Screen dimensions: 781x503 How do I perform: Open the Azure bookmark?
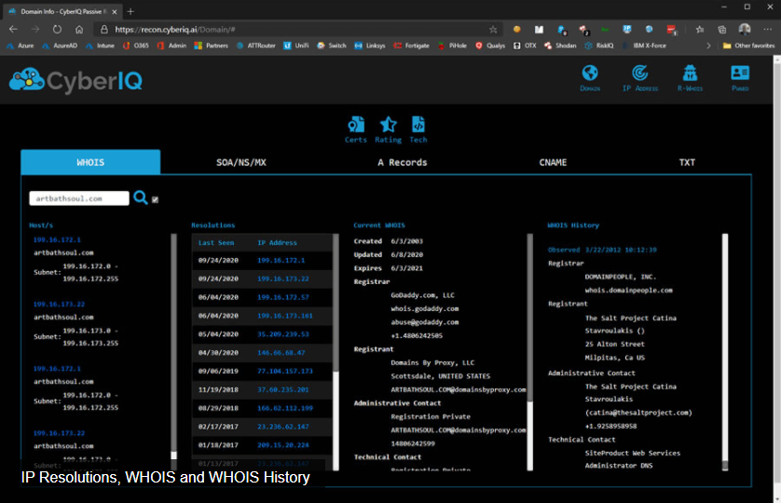click(21, 46)
